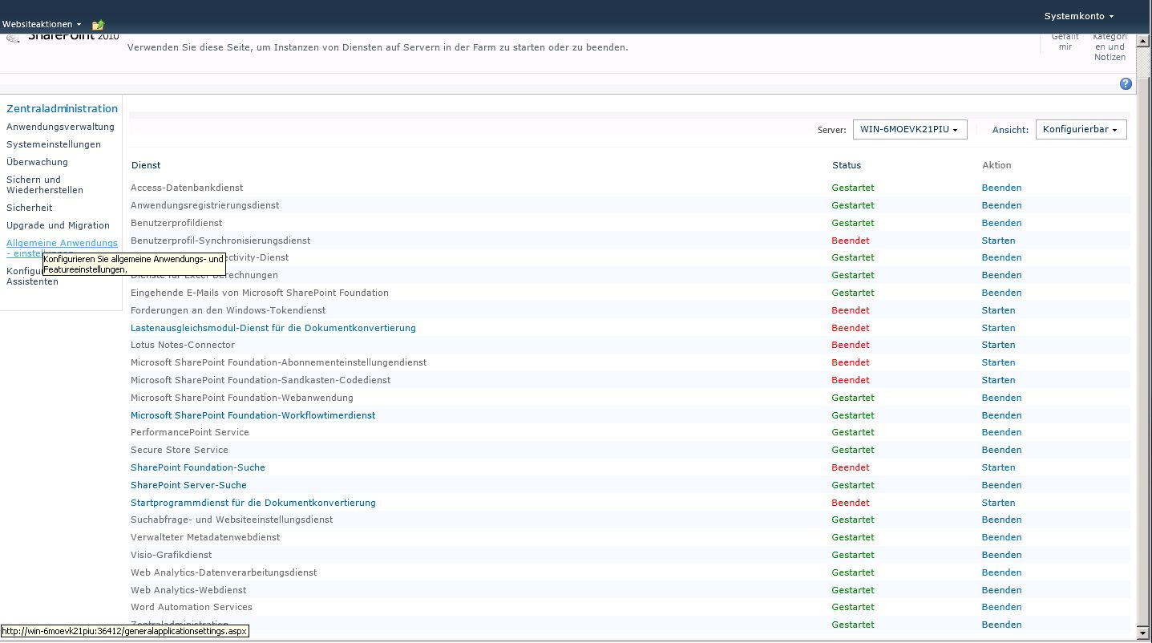Go to Systemeinstellungen

coord(54,144)
